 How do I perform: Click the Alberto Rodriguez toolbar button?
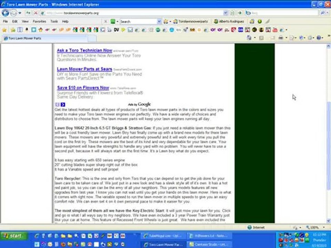229,21
